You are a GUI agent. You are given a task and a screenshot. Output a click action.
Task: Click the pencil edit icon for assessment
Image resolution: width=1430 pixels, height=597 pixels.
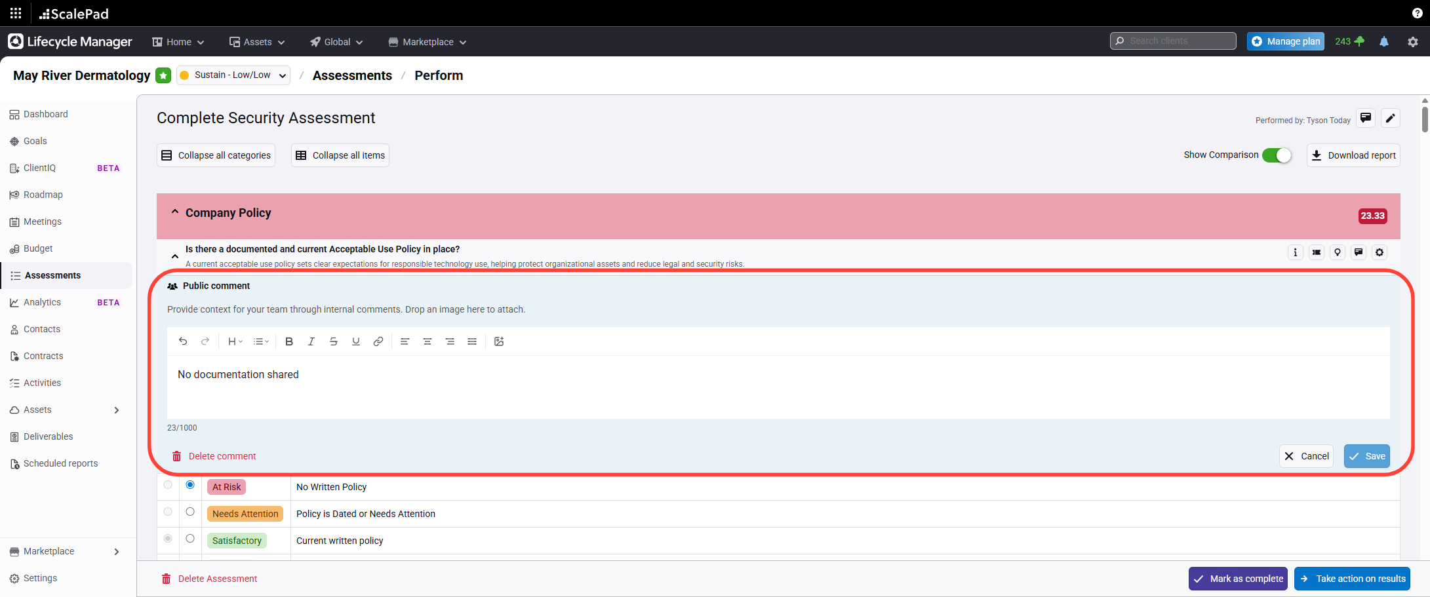(x=1390, y=118)
